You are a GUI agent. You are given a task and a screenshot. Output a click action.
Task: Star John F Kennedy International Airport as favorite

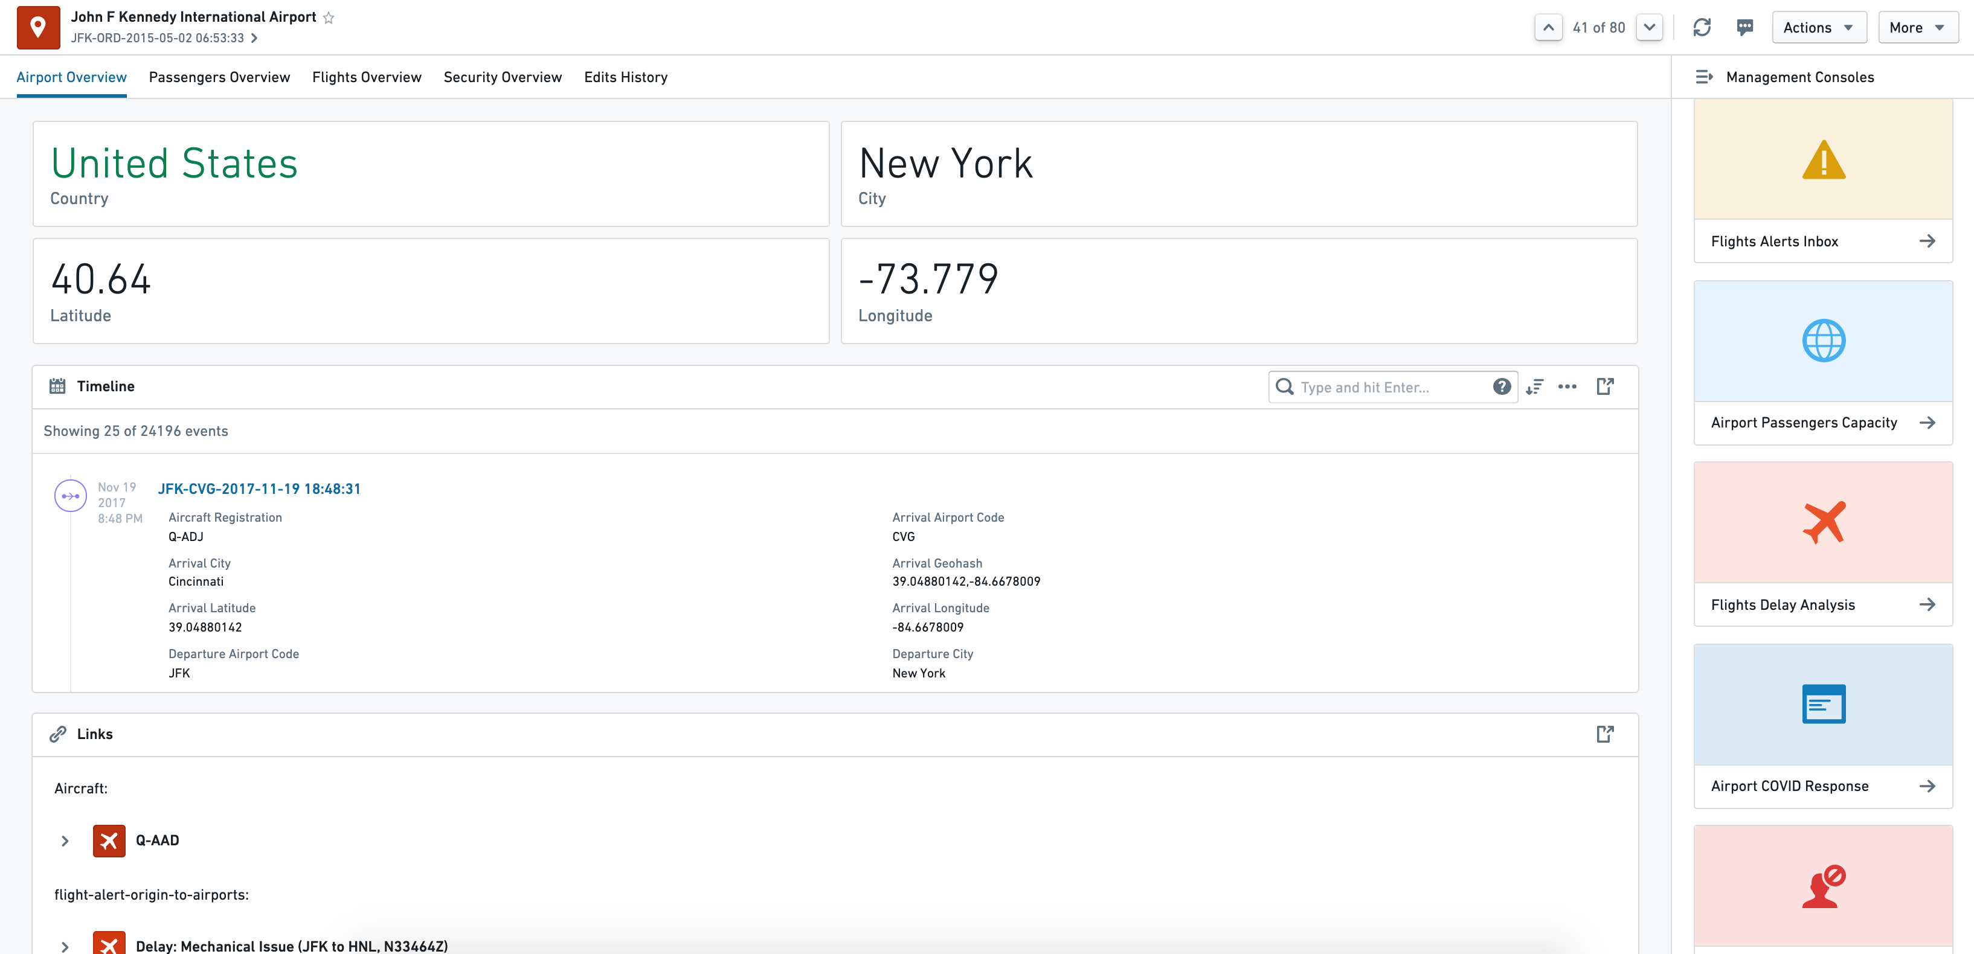(329, 18)
